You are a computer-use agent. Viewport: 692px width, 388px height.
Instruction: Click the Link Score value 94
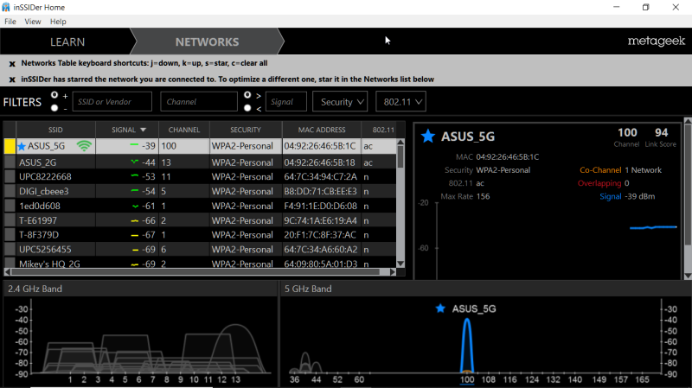[x=661, y=133]
